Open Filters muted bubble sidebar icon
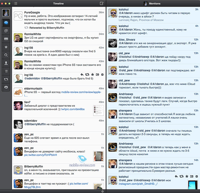 pyautogui.click(x=6, y=87)
